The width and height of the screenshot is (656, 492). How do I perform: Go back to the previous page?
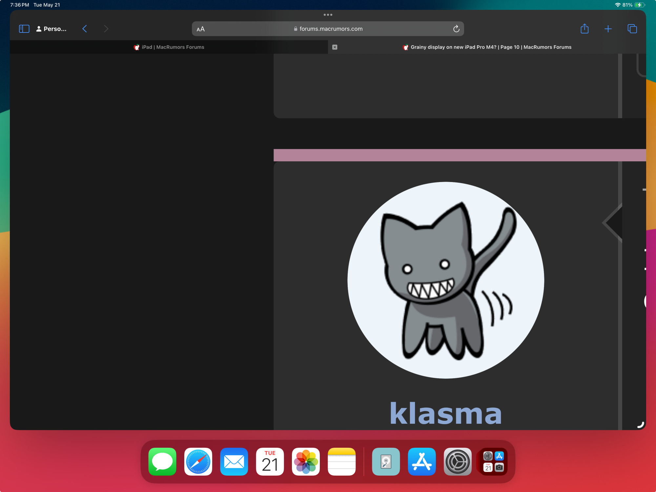(x=85, y=29)
